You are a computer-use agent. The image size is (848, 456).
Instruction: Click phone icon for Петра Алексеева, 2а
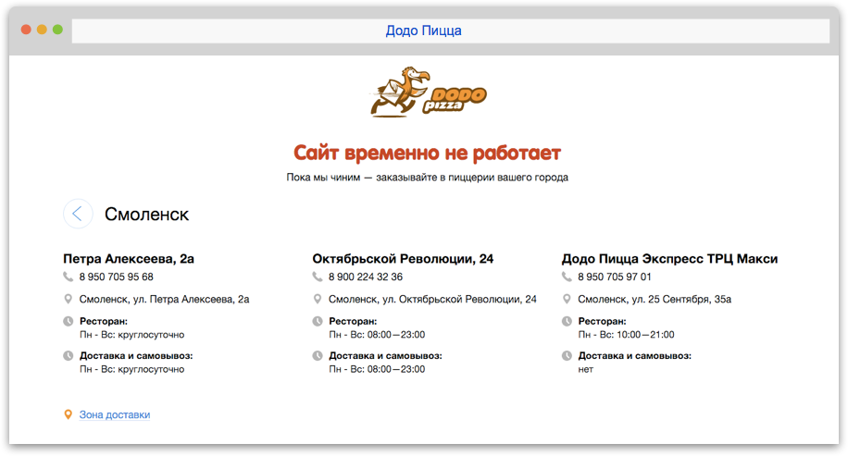click(x=69, y=277)
